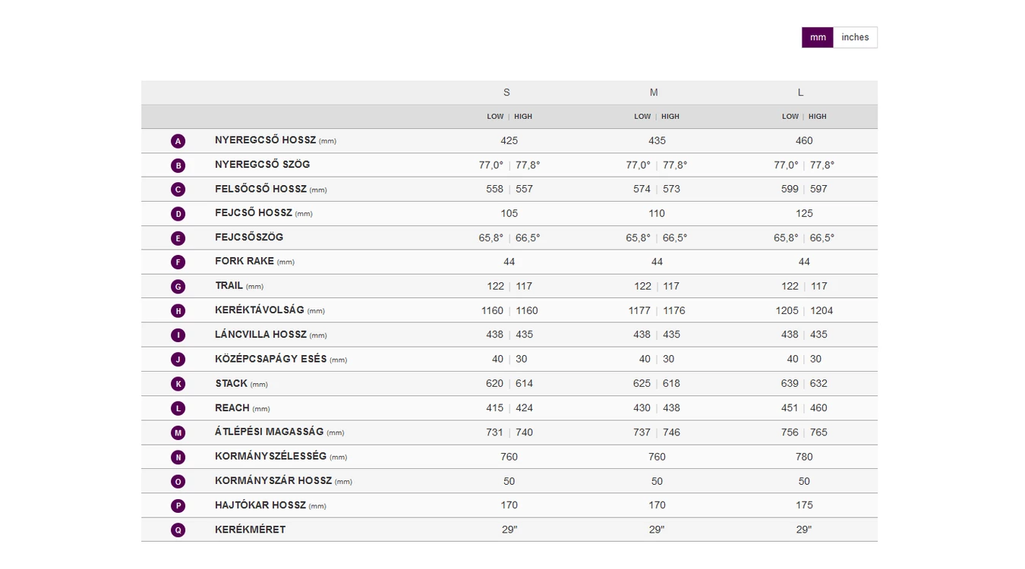Click wheelbase value 1205 for size L
Image resolution: width=1025 pixels, height=569 pixels.
tap(787, 310)
